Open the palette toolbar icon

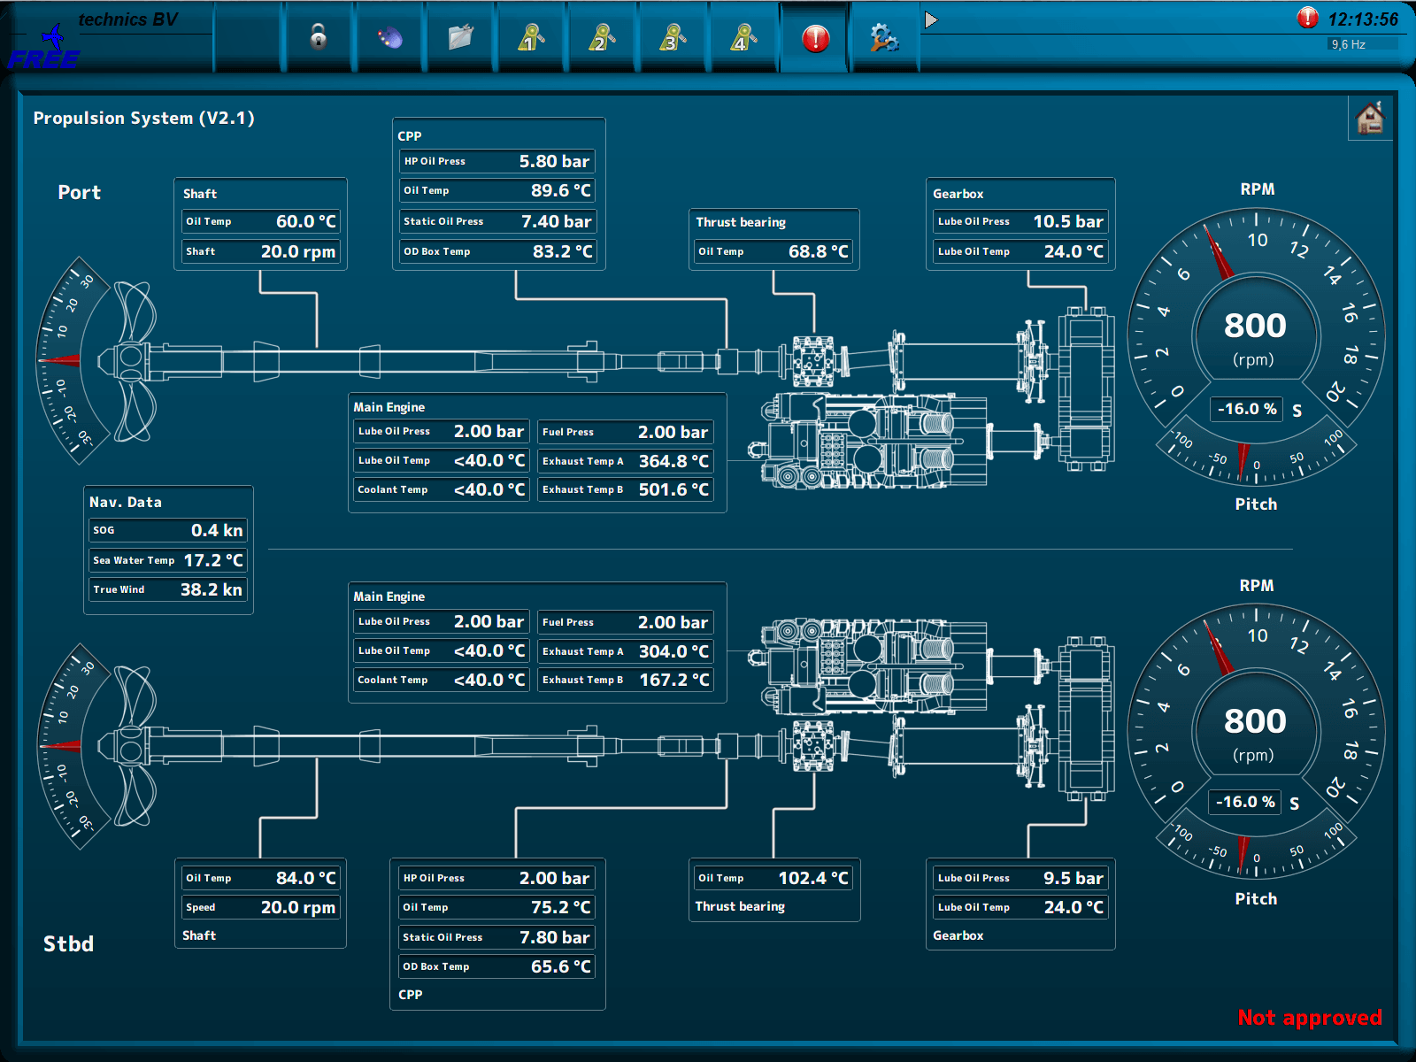tap(390, 37)
